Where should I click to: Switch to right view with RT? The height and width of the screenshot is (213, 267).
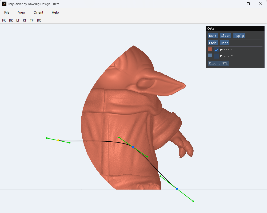coord(25,21)
